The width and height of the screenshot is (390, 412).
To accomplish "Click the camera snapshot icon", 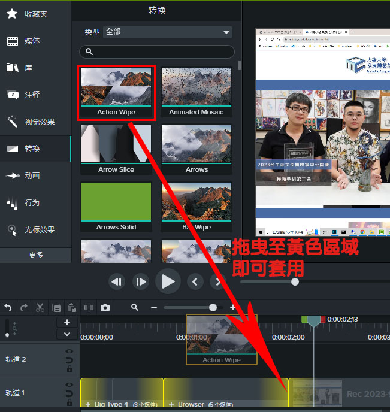I will tap(105, 308).
